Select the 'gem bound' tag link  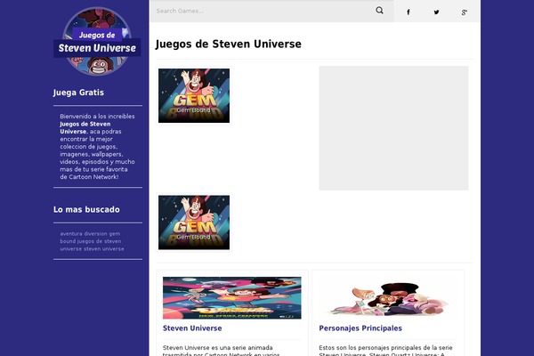click(x=90, y=238)
